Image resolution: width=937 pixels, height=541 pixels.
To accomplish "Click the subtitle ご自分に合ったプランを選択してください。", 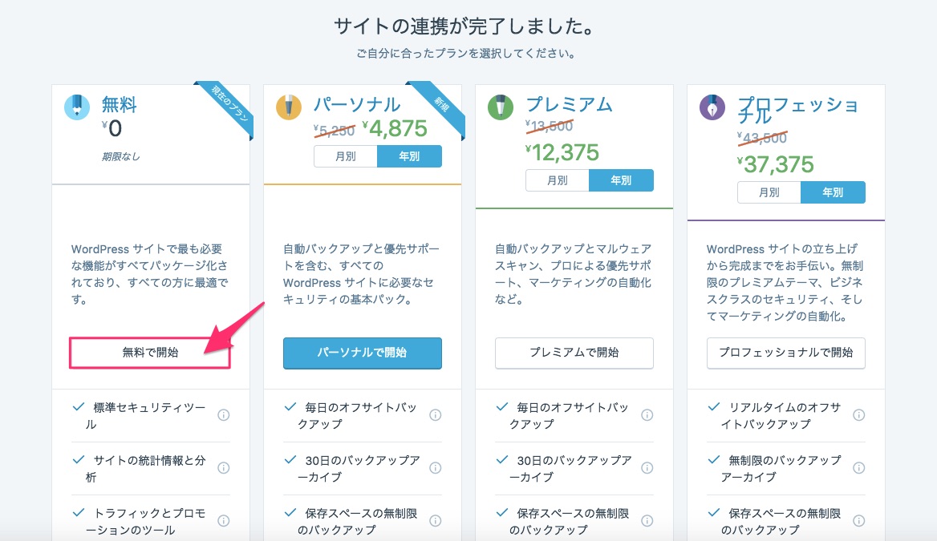I will pos(466,54).
